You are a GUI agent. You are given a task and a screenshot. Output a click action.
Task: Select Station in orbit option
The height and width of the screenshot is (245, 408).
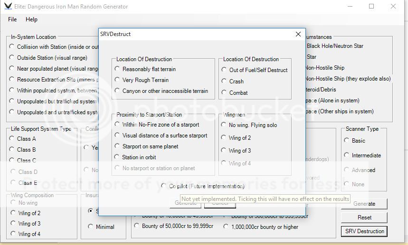pyautogui.click(x=135, y=157)
